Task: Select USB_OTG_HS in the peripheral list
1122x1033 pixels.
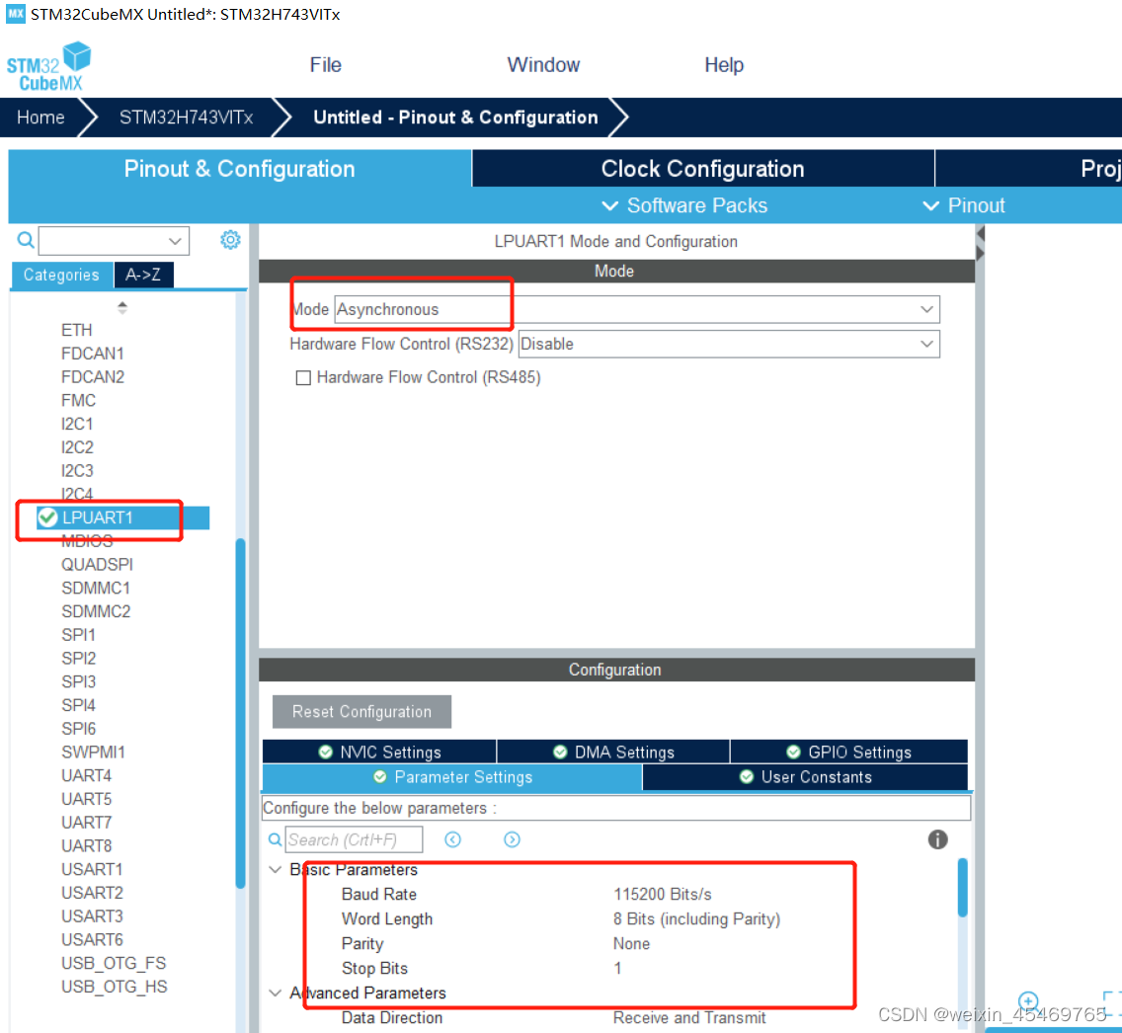Action: pos(114,987)
